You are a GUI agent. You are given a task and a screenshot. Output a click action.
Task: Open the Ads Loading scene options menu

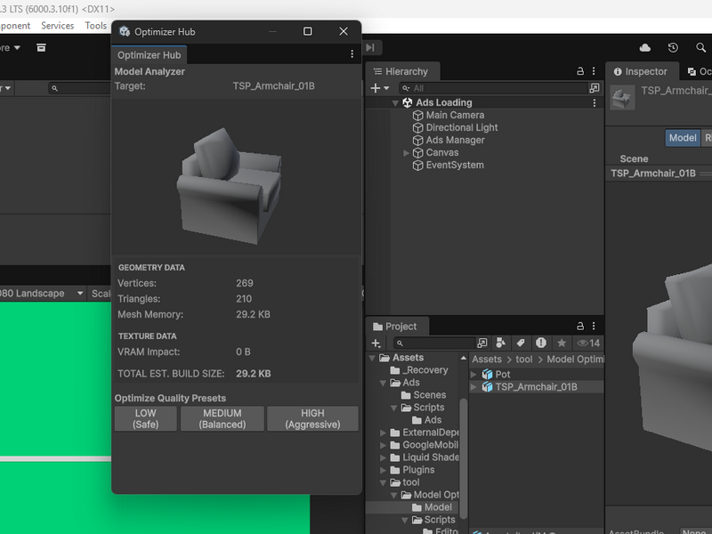coord(594,103)
